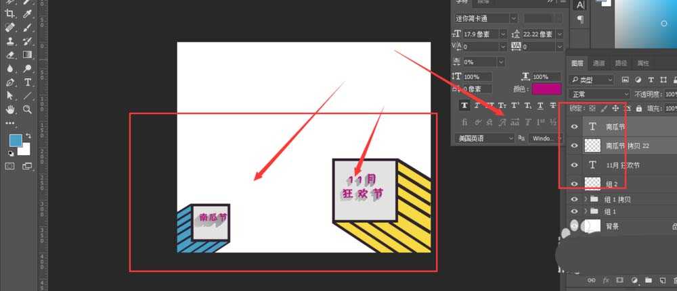Image resolution: width=677 pixels, height=291 pixels.
Task: Click the vertical scale 100% field
Action: (477, 77)
